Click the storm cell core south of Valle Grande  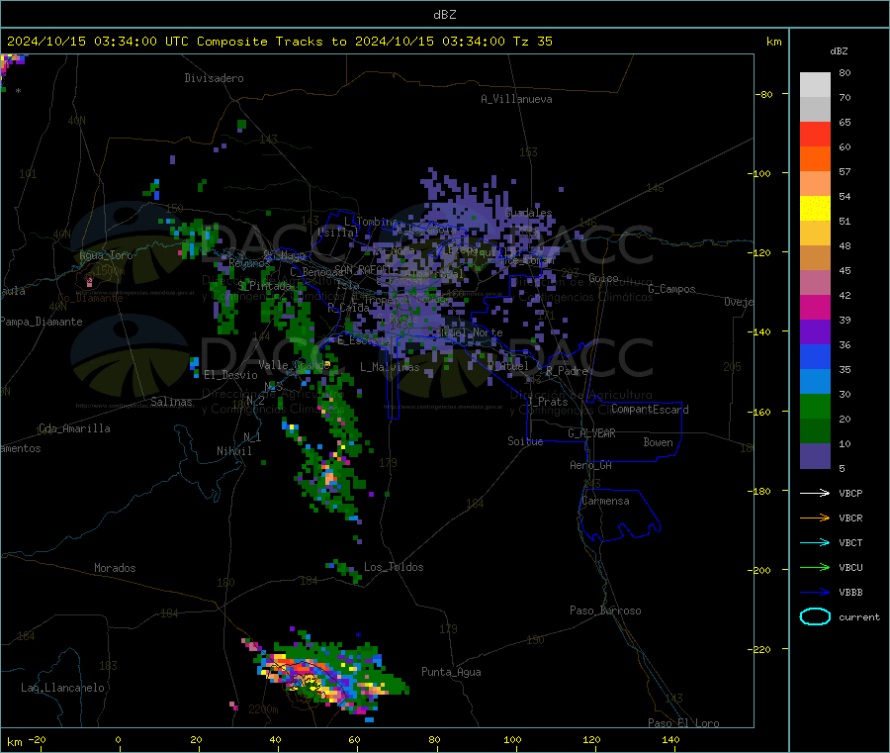click(329, 477)
